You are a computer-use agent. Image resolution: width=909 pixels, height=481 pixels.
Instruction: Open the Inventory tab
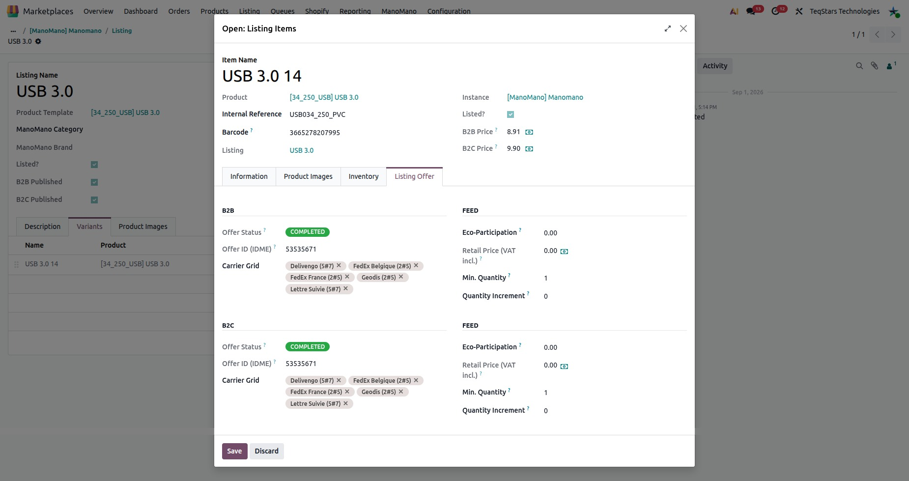(364, 176)
